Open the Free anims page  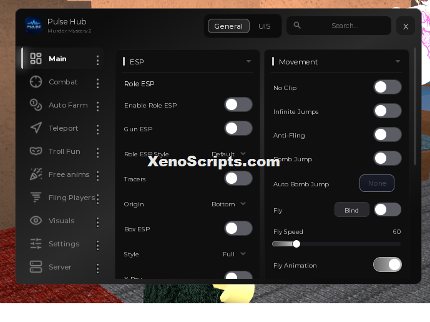[x=69, y=174]
